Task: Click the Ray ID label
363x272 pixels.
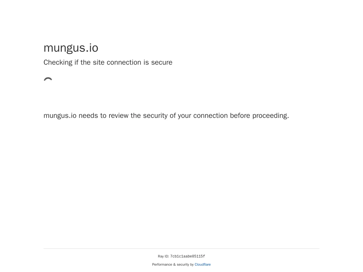Action: point(164,256)
